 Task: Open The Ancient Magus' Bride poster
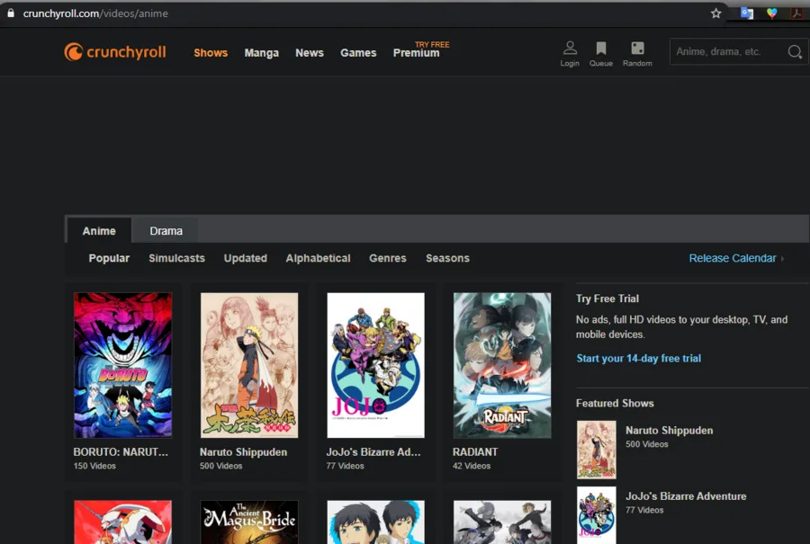(249, 522)
